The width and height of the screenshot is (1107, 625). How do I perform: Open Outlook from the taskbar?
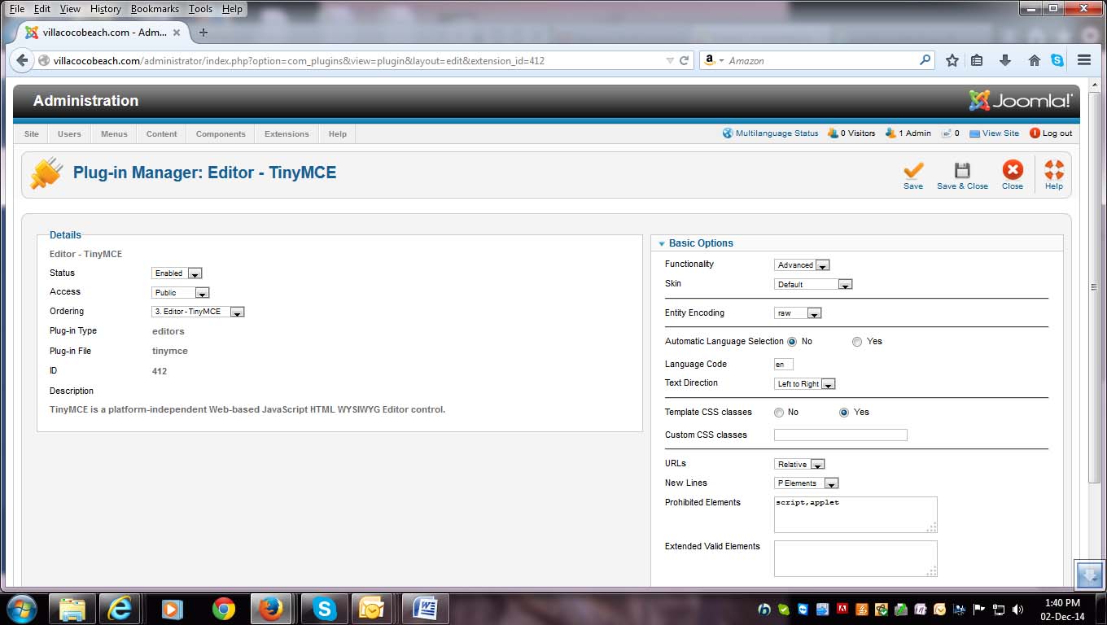click(x=371, y=609)
